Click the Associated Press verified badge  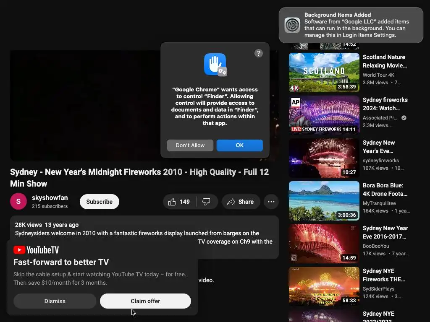point(404,118)
